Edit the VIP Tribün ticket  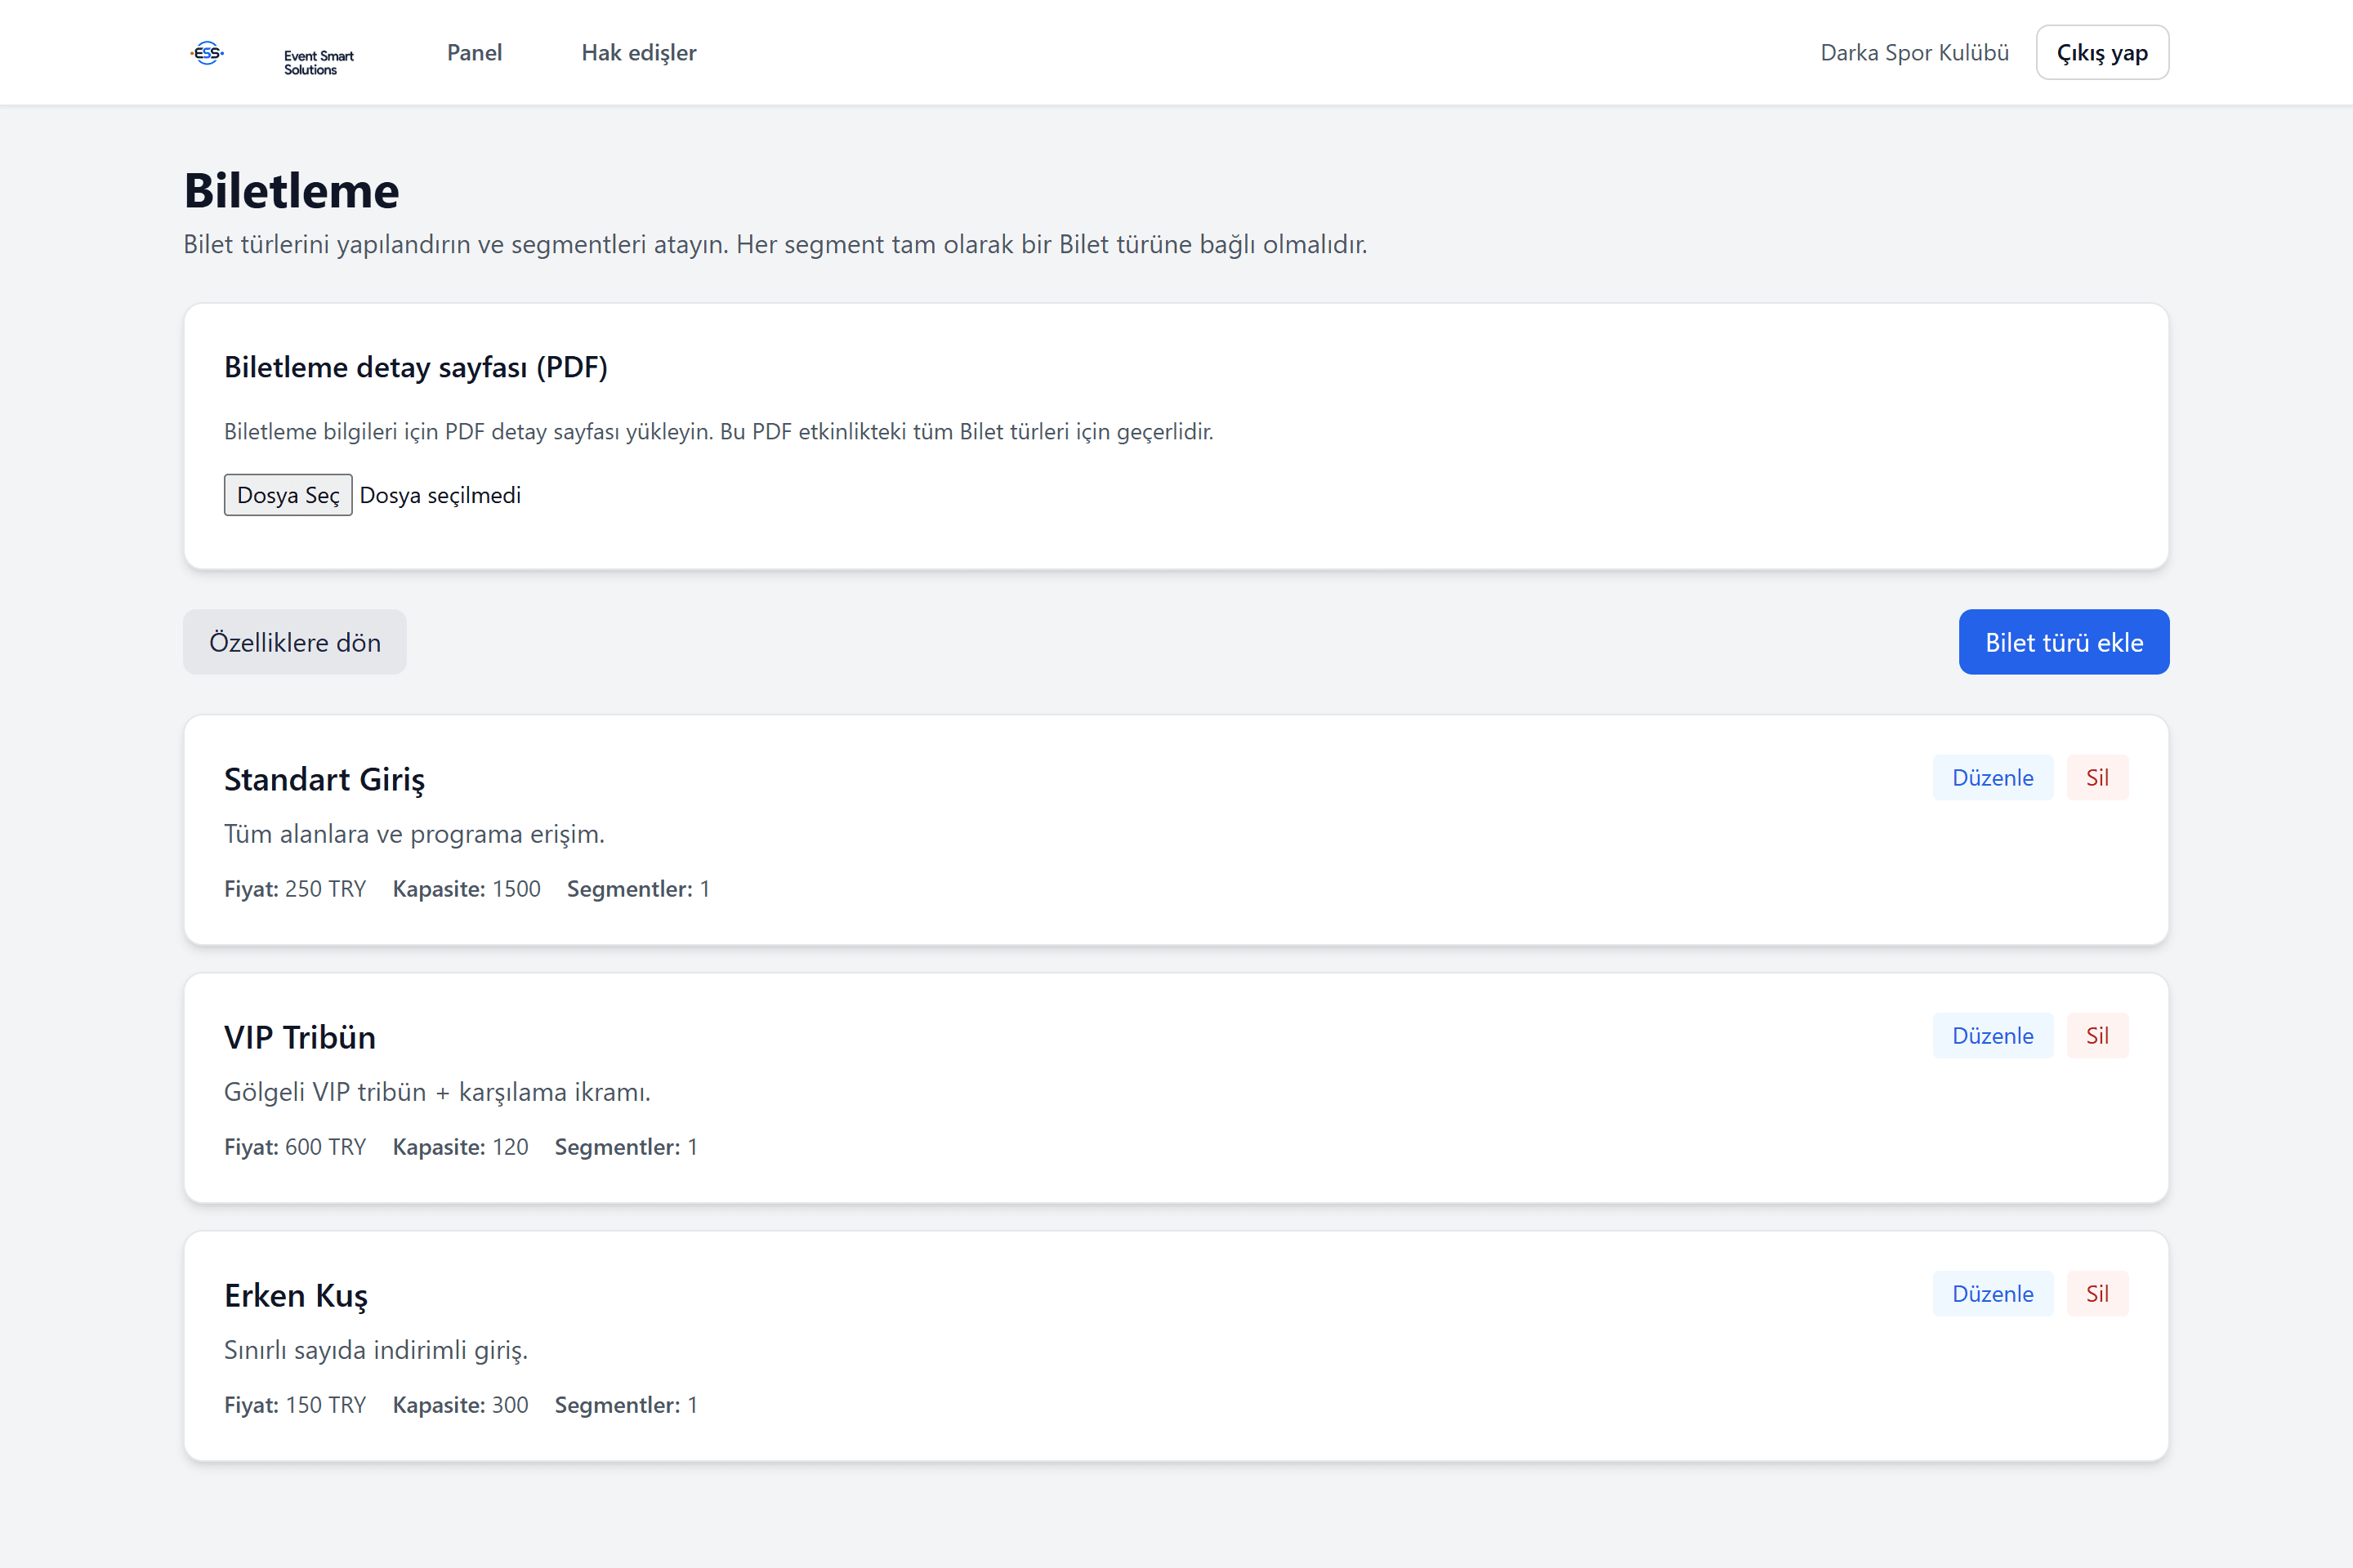pos(1992,1035)
